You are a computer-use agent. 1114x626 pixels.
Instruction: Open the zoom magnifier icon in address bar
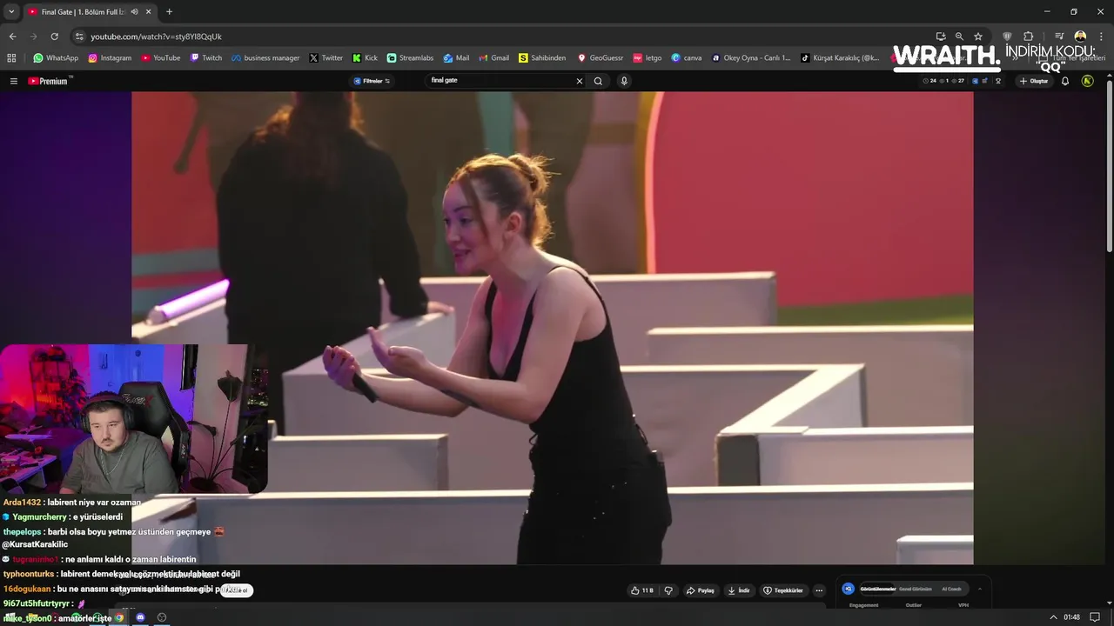pos(959,37)
